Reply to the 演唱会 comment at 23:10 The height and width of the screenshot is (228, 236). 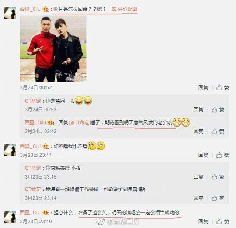pyautogui.click(x=203, y=221)
